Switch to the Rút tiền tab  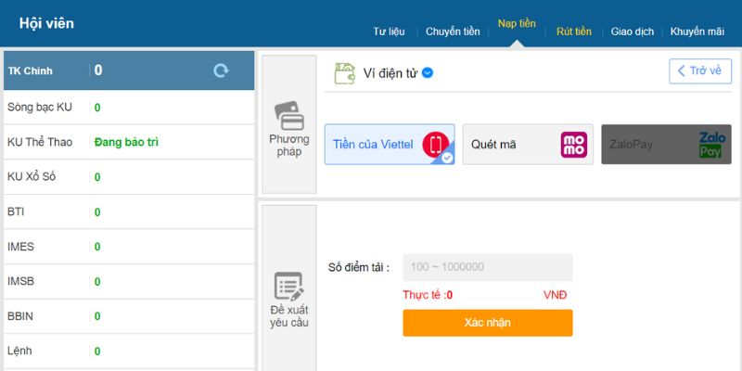573,32
